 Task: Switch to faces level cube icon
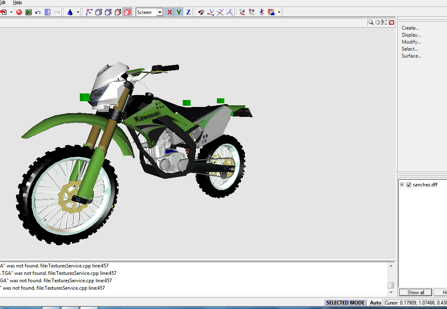click(x=118, y=12)
